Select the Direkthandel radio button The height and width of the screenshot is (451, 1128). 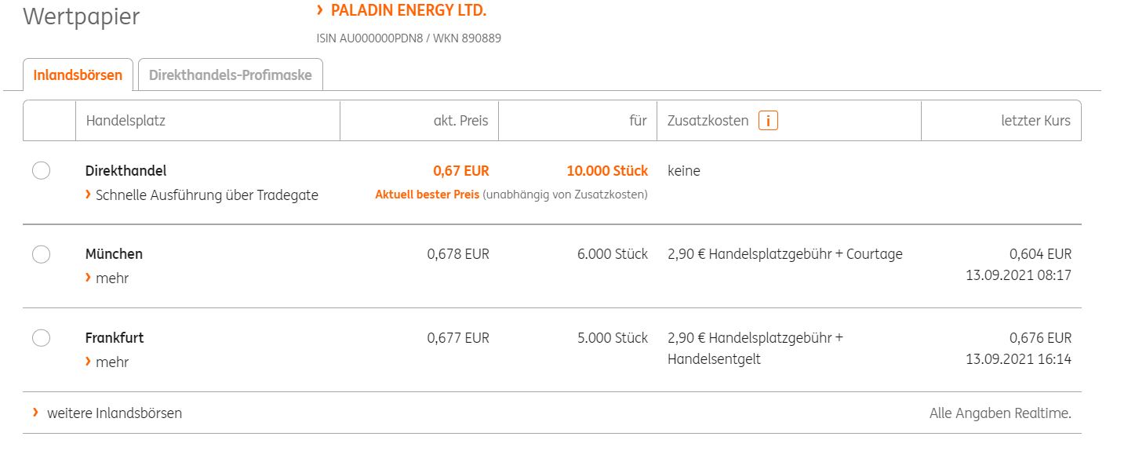[42, 171]
